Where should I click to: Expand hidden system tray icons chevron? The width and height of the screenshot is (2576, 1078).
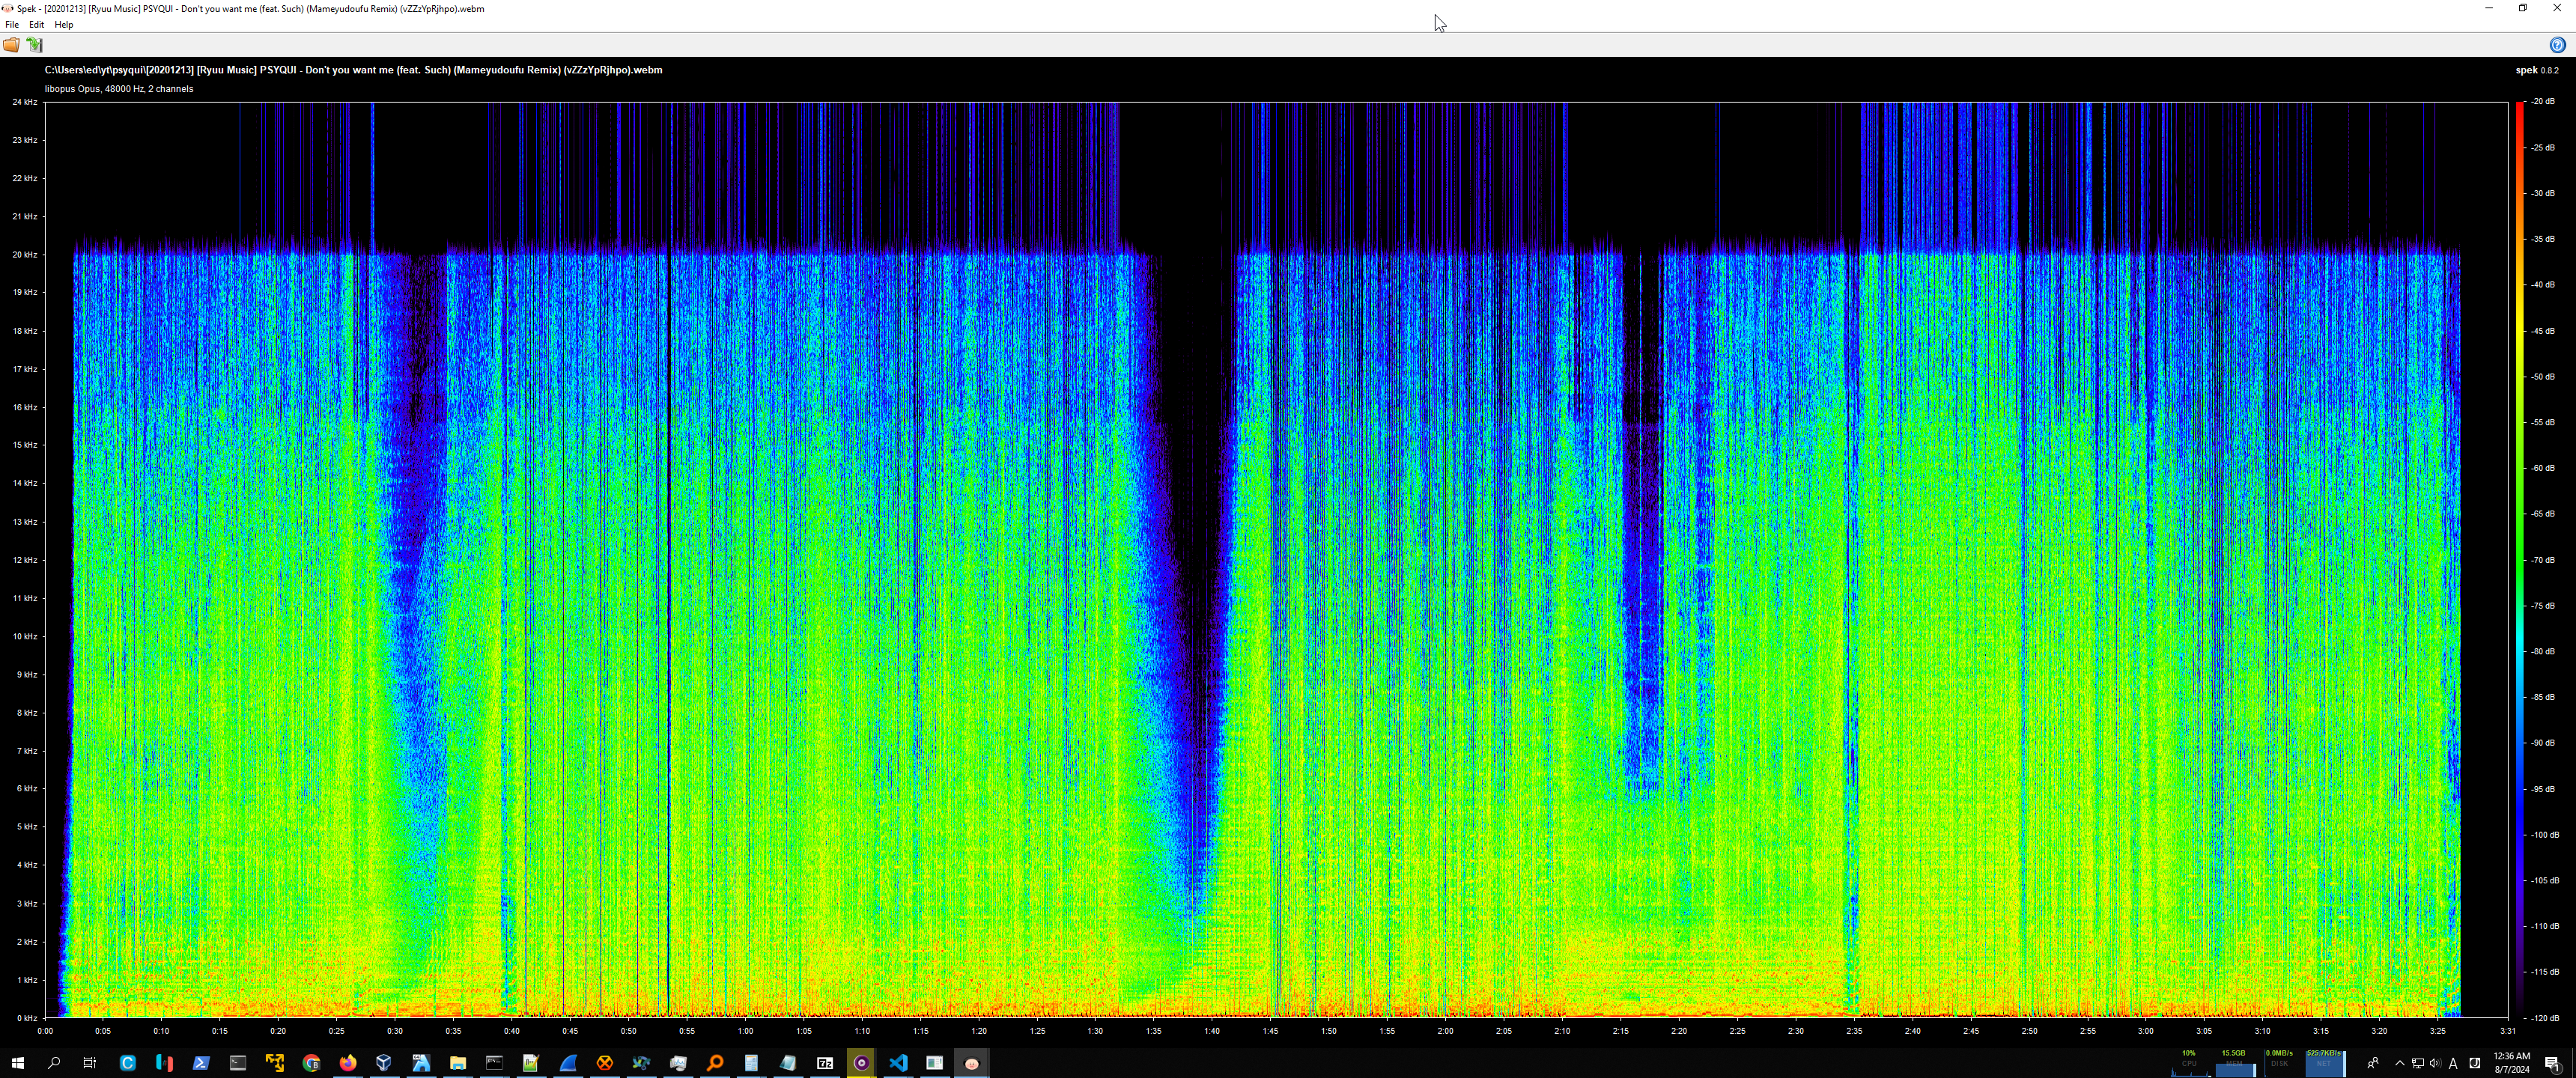(2399, 1063)
